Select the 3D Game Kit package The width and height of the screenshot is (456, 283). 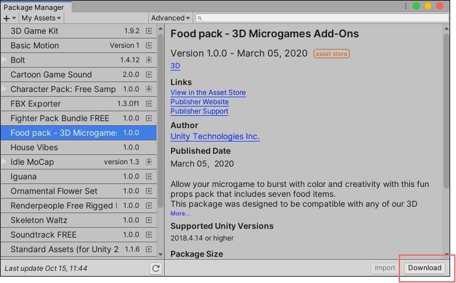coord(78,31)
